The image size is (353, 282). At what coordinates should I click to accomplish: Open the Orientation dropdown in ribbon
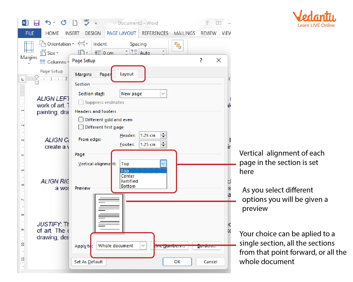point(57,44)
